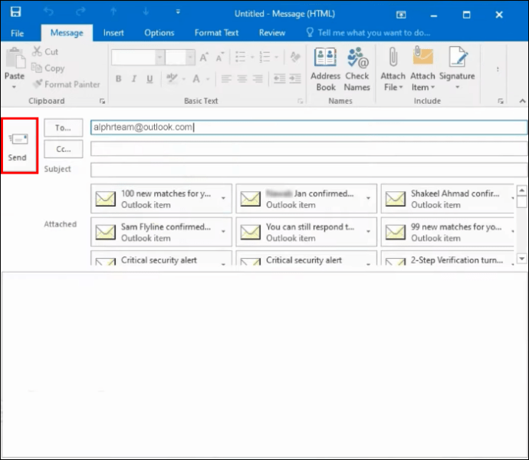Viewport: 529px width, 460px height.
Task: Toggle Bold formatting
Action: pos(119,79)
